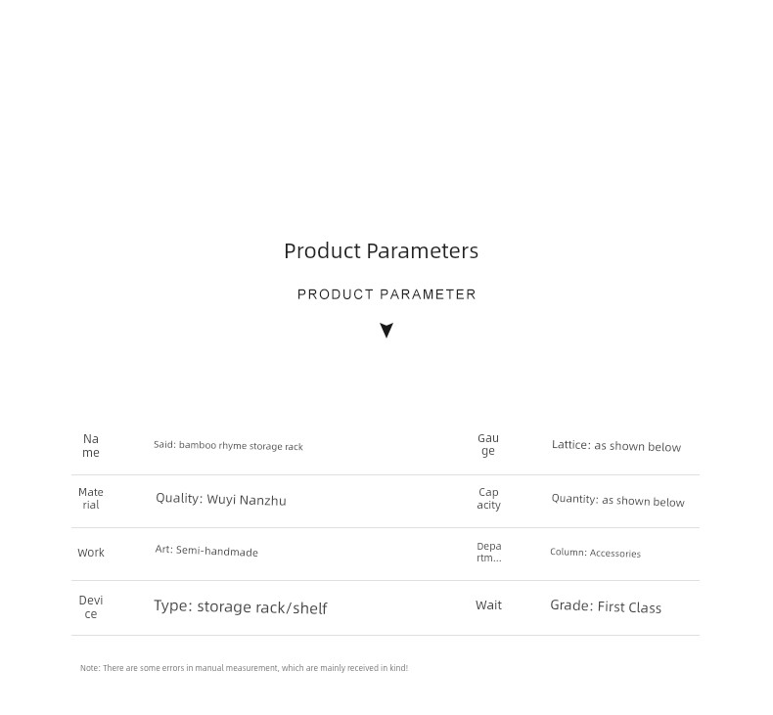
Task: Click Lattice: as shown below text
Action: [616, 445]
